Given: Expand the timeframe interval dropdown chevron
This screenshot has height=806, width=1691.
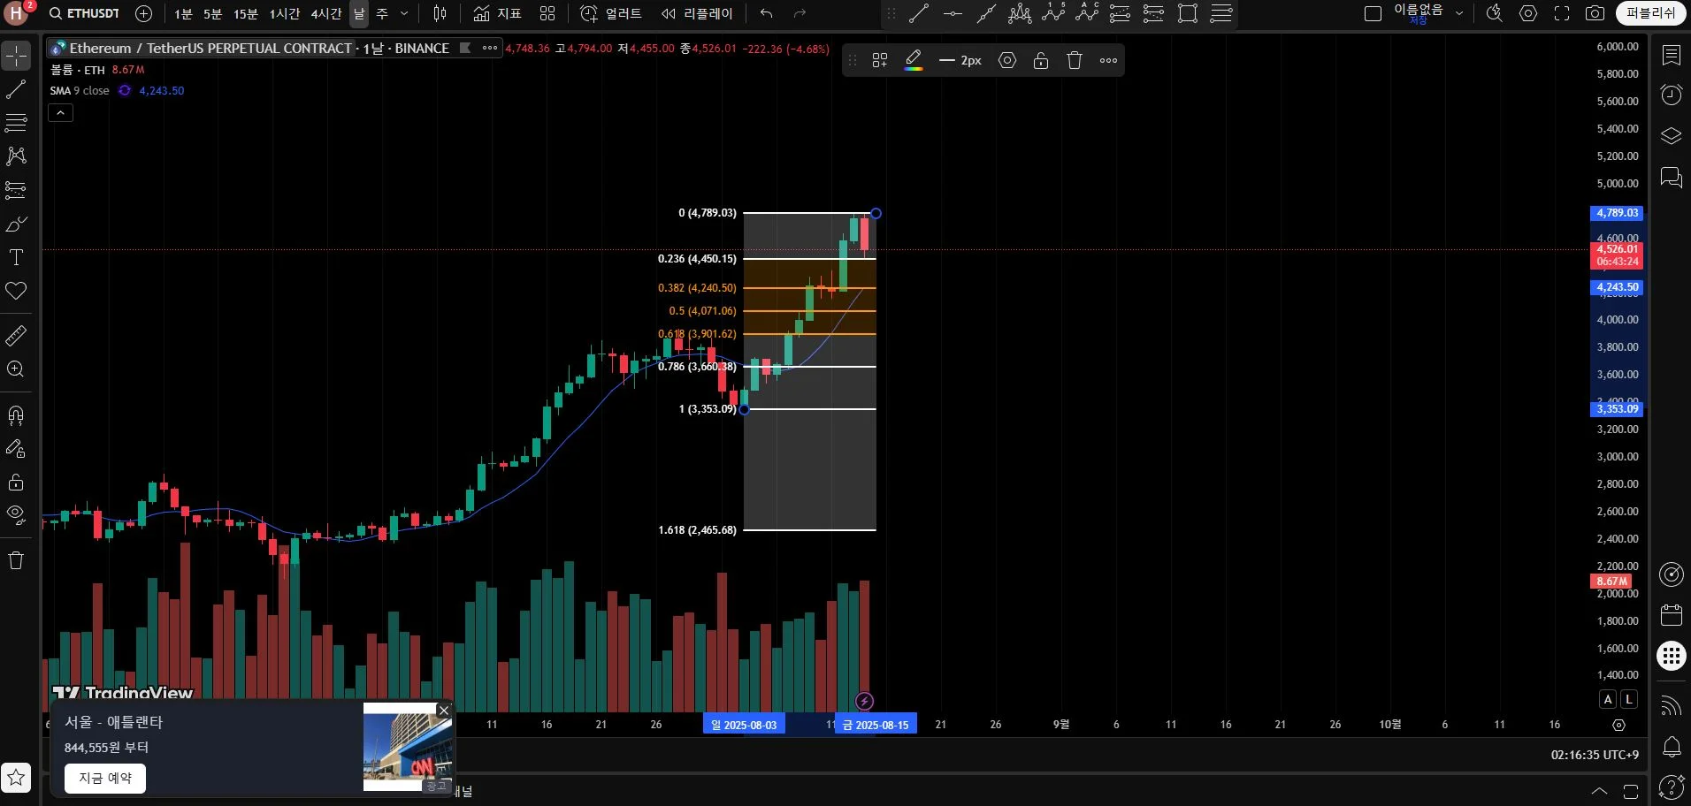Looking at the screenshot, I should (404, 13).
